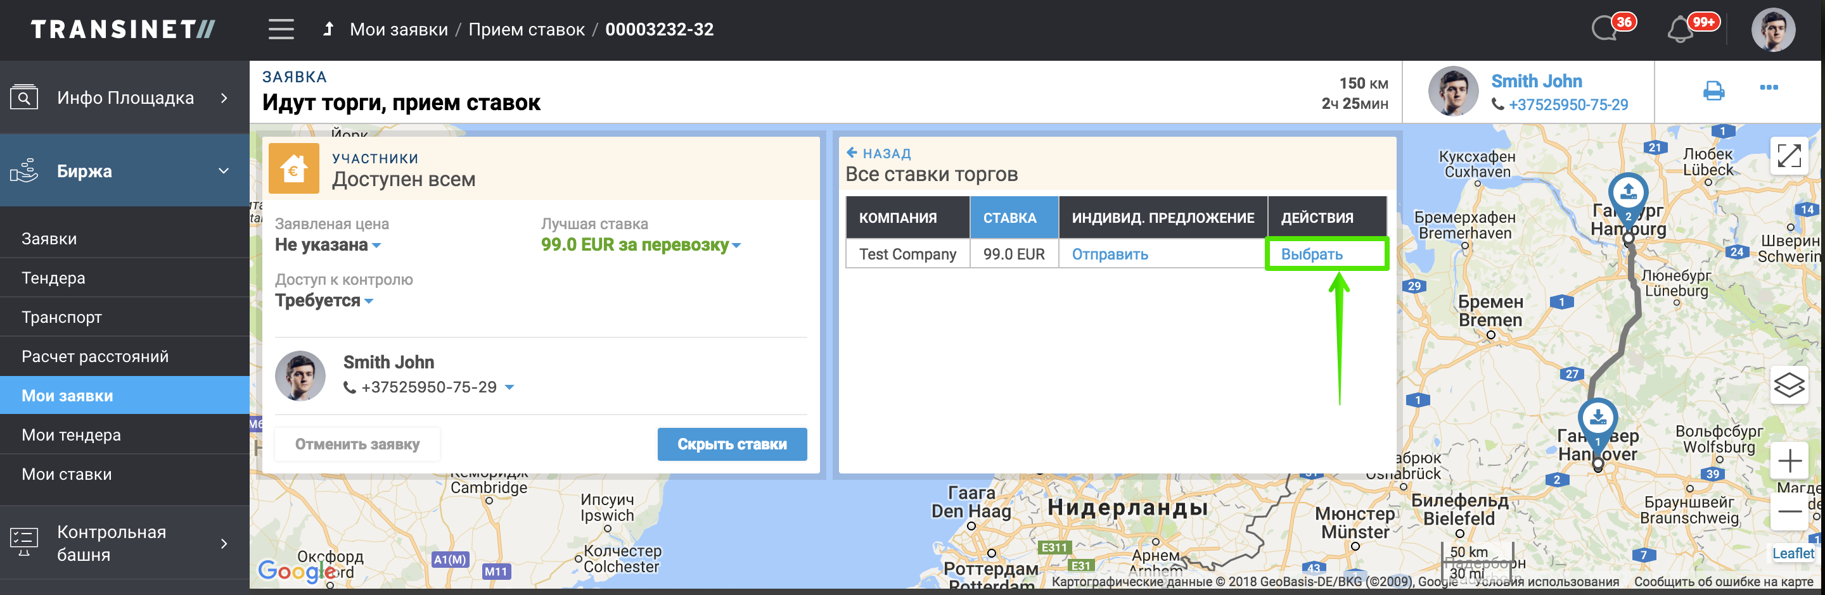1825x595 pixels.
Task: Collapse the Биржа sidebar section
Action: 223,171
